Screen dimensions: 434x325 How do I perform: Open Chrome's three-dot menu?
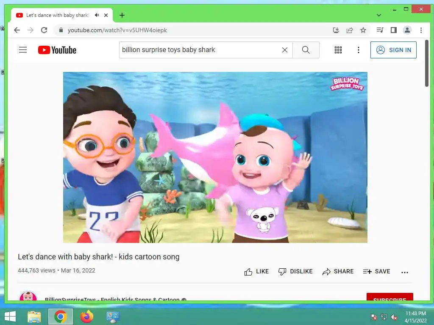point(421,30)
